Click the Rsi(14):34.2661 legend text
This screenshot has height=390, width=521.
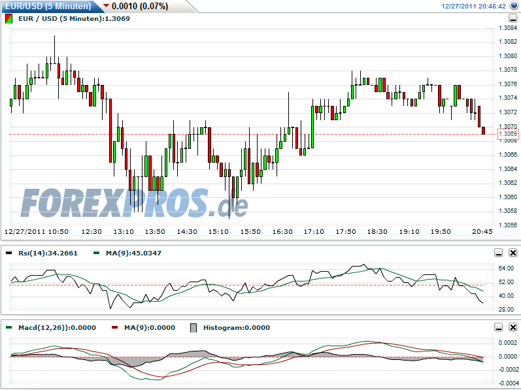(x=48, y=253)
